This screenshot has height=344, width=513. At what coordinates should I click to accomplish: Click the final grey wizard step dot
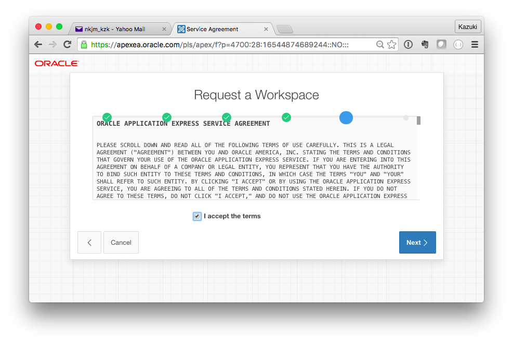[406, 118]
